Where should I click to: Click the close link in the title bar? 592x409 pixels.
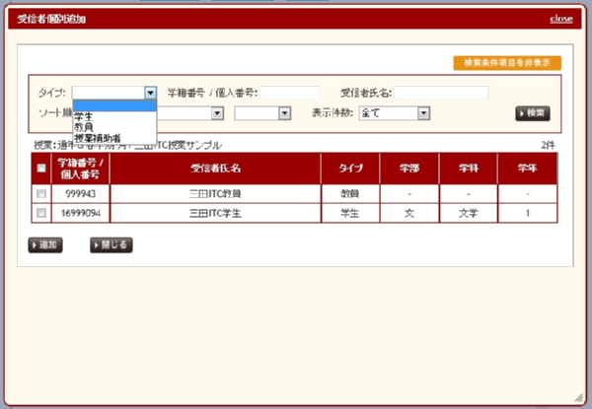point(560,19)
